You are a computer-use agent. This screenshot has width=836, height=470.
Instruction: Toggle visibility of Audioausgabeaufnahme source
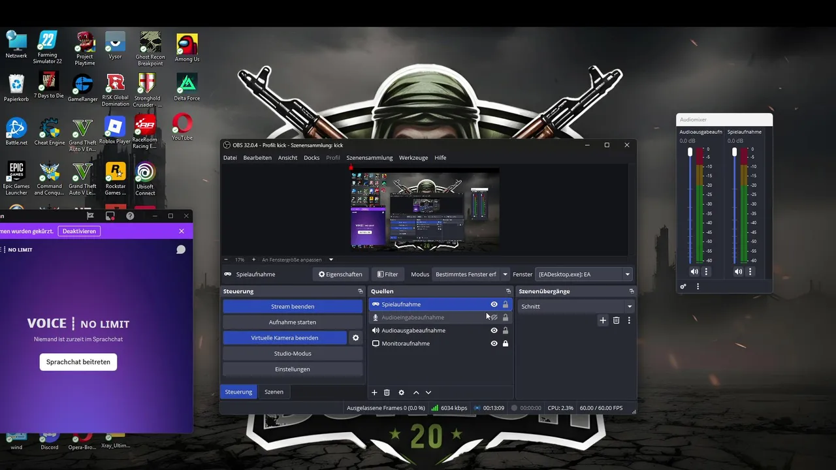(x=494, y=330)
